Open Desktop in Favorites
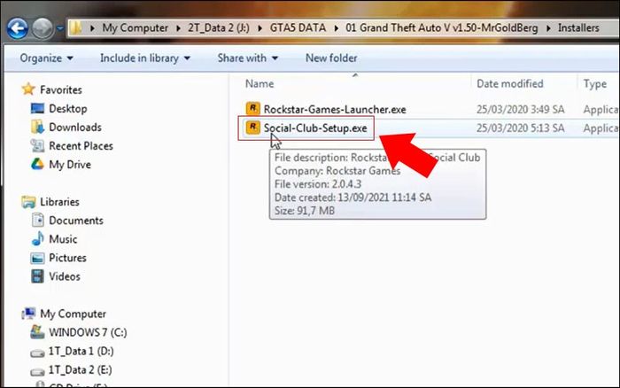 68,109
